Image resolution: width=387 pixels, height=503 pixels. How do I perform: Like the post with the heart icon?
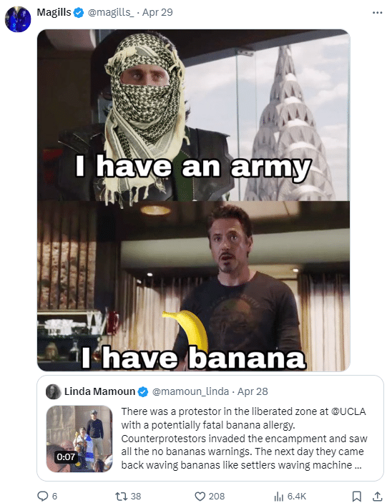(x=200, y=496)
